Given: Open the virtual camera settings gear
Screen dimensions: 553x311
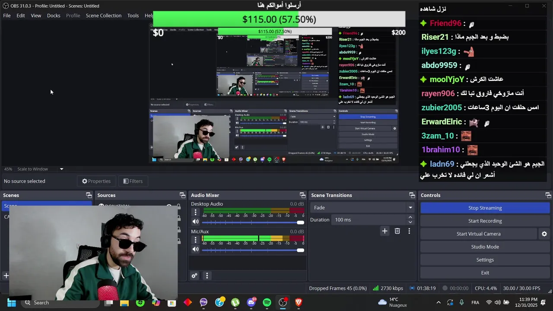Looking at the screenshot, I should (x=544, y=234).
